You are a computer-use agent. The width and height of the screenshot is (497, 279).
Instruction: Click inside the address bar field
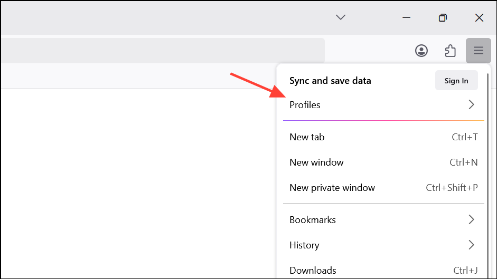(x=158, y=51)
